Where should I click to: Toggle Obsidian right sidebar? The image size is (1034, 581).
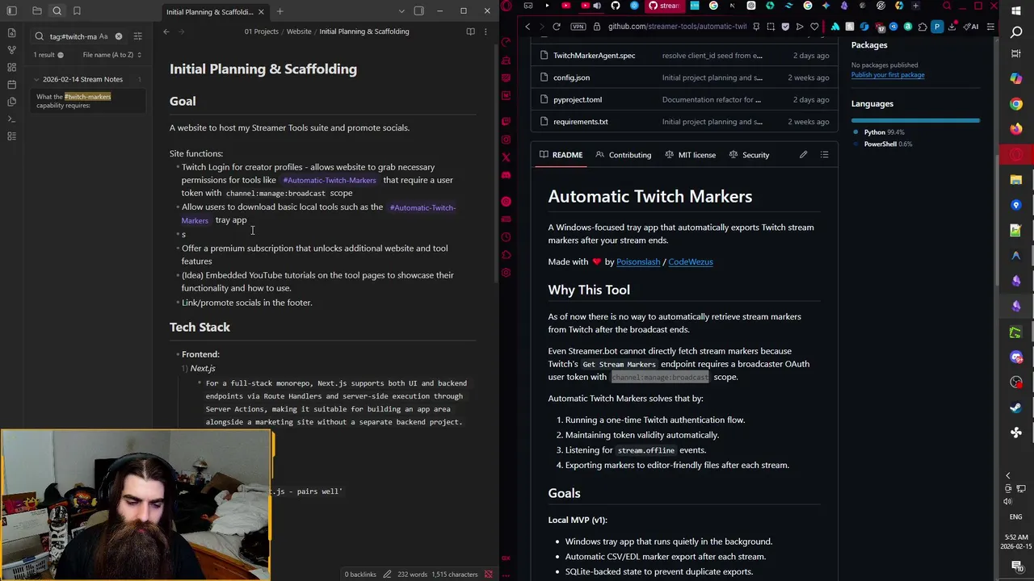(x=418, y=11)
